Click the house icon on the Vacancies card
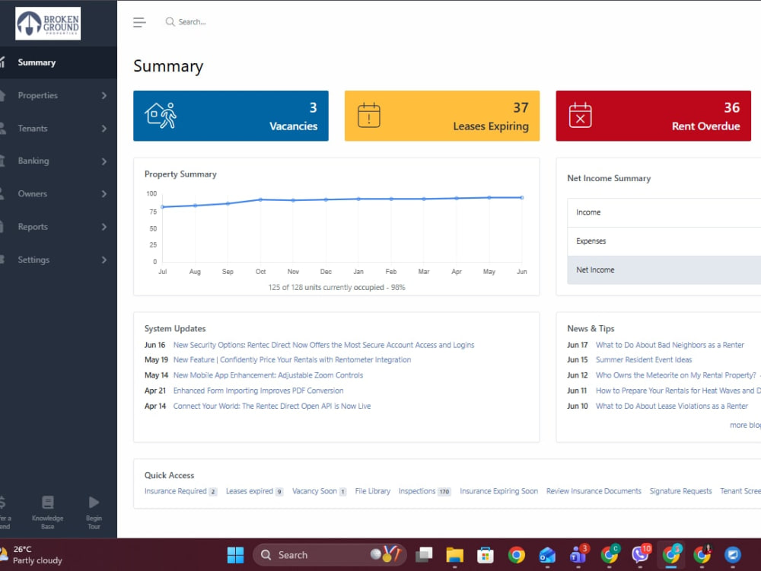 (161, 116)
